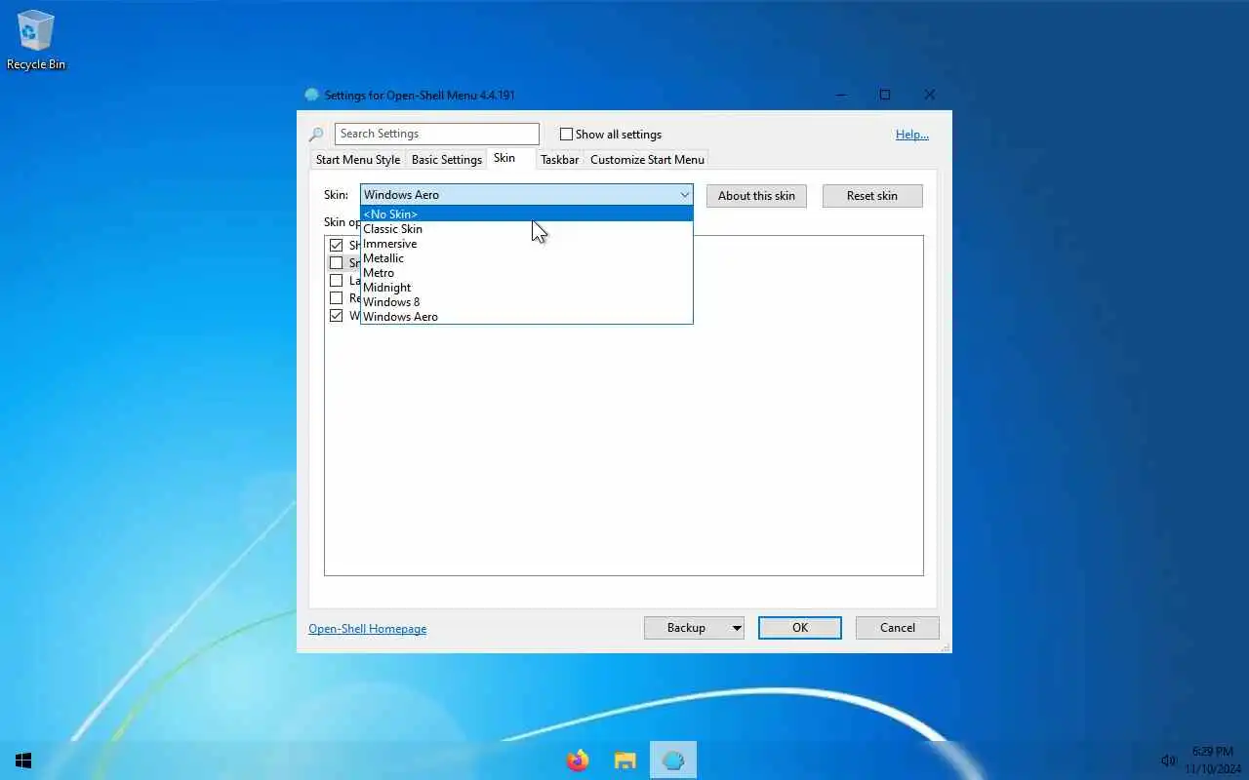Switch to the Start Menu Style tab
This screenshot has height=780, width=1249.
(358, 159)
